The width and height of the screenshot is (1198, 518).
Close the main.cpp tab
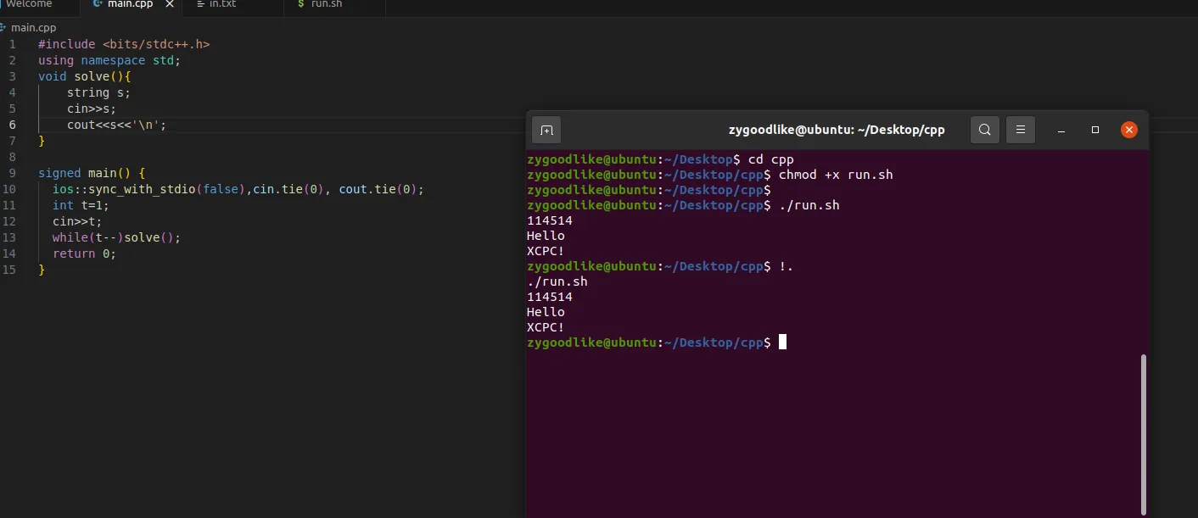point(170,4)
